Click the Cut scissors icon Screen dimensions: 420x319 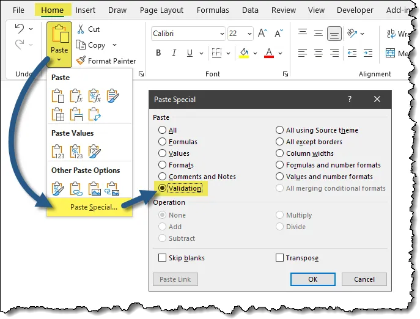[81, 29]
